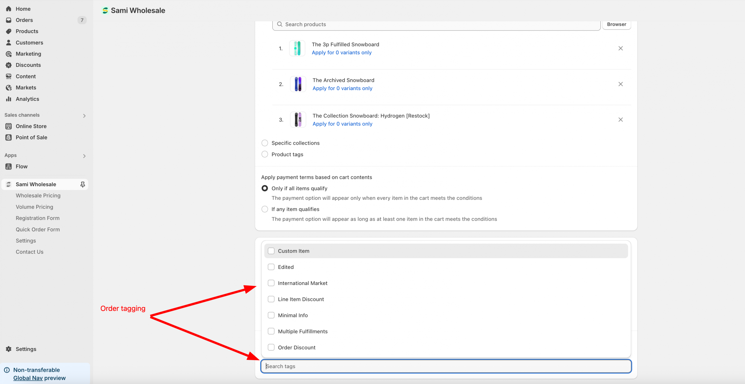Open Volume Pricing submenu item
Image resolution: width=745 pixels, height=384 pixels.
tap(34, 207)
